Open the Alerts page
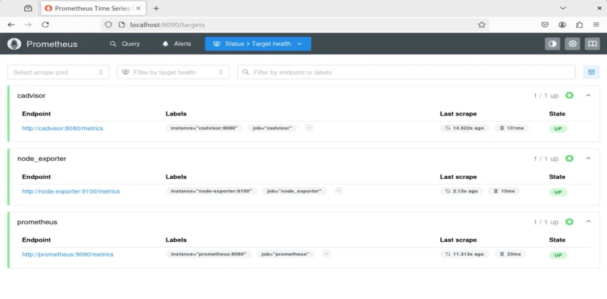The image size is (607, 299). (x=177, y=44)
